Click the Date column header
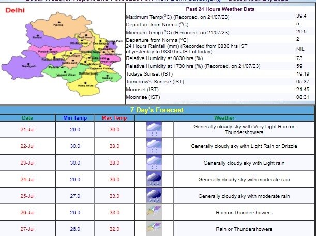The width and height of the screenshot is (316, 236). pos(27,118)
